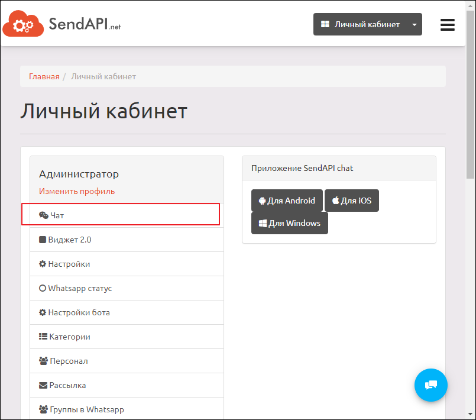Click the gear icon beside Настройки бота
Screen dimensions: 476x420
pyautogui.click(x=43, y=312)
